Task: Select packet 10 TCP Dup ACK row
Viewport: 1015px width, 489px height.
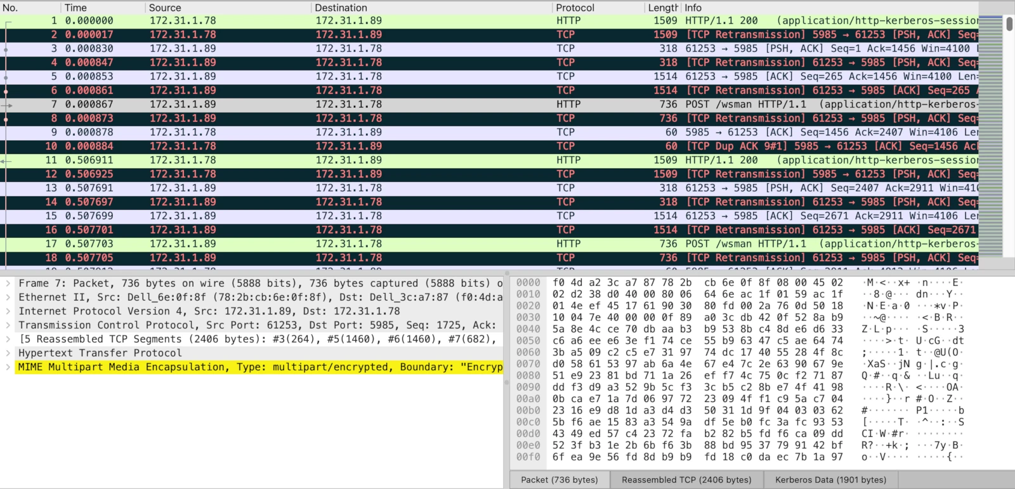Action: [x=489, y=147]
